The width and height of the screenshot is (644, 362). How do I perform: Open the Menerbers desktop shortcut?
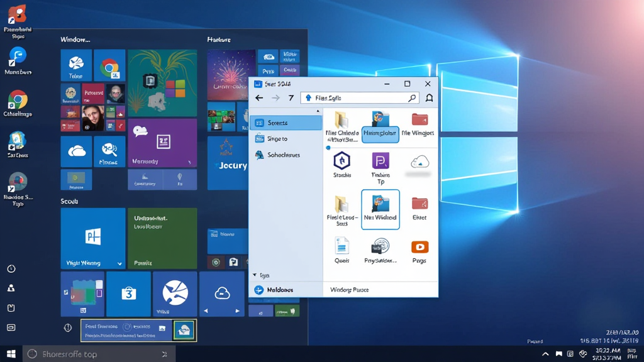(x=18, y=61)
